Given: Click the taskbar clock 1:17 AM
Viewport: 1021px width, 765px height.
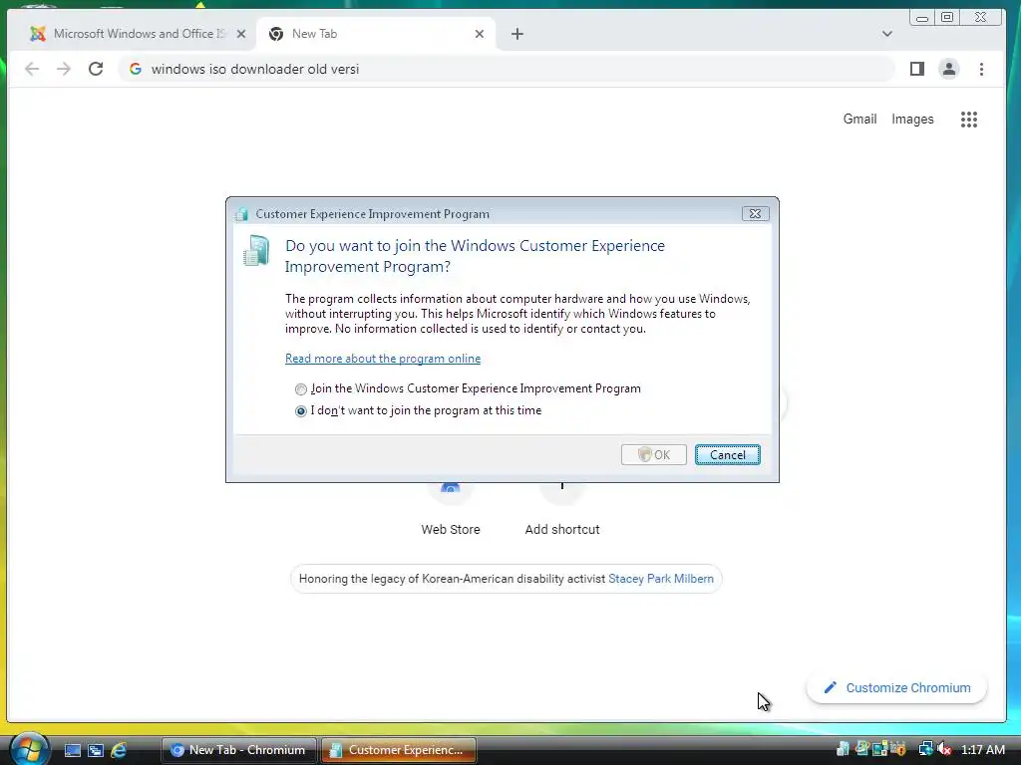Looking at the screenshot, I should coord(982,750).
